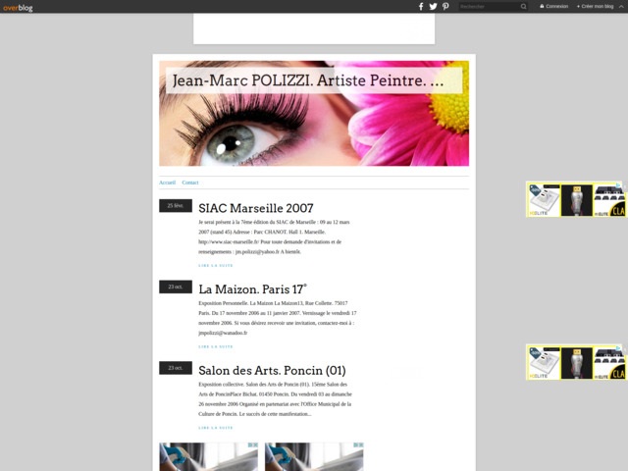
Task: Focus the Rechercher search field
Action: pos(489,7)
